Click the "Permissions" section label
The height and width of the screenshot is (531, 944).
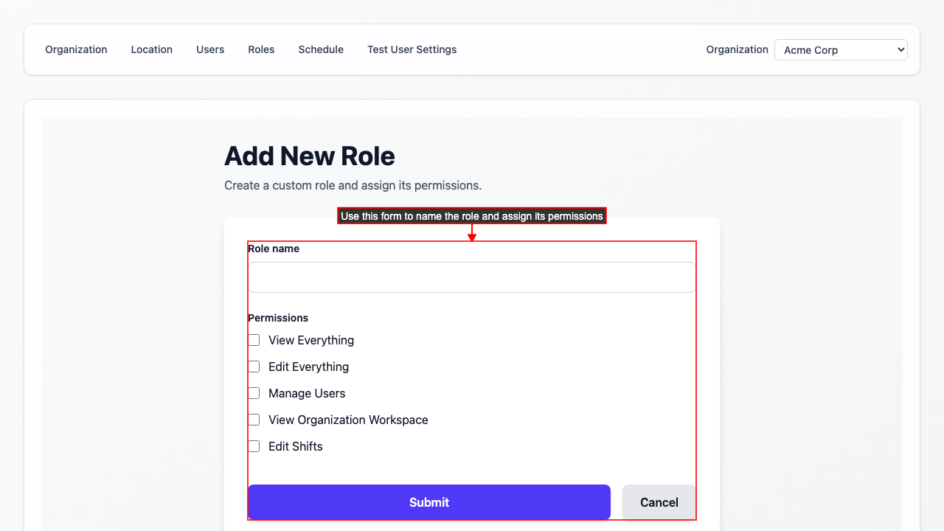(278, 318)
